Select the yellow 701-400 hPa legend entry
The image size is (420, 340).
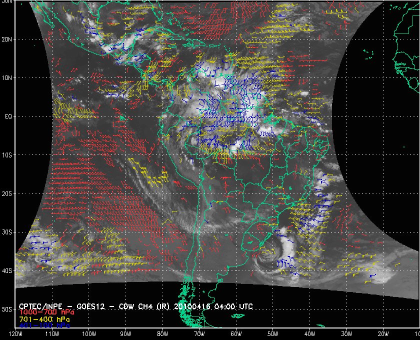click(x=44, y=319)
